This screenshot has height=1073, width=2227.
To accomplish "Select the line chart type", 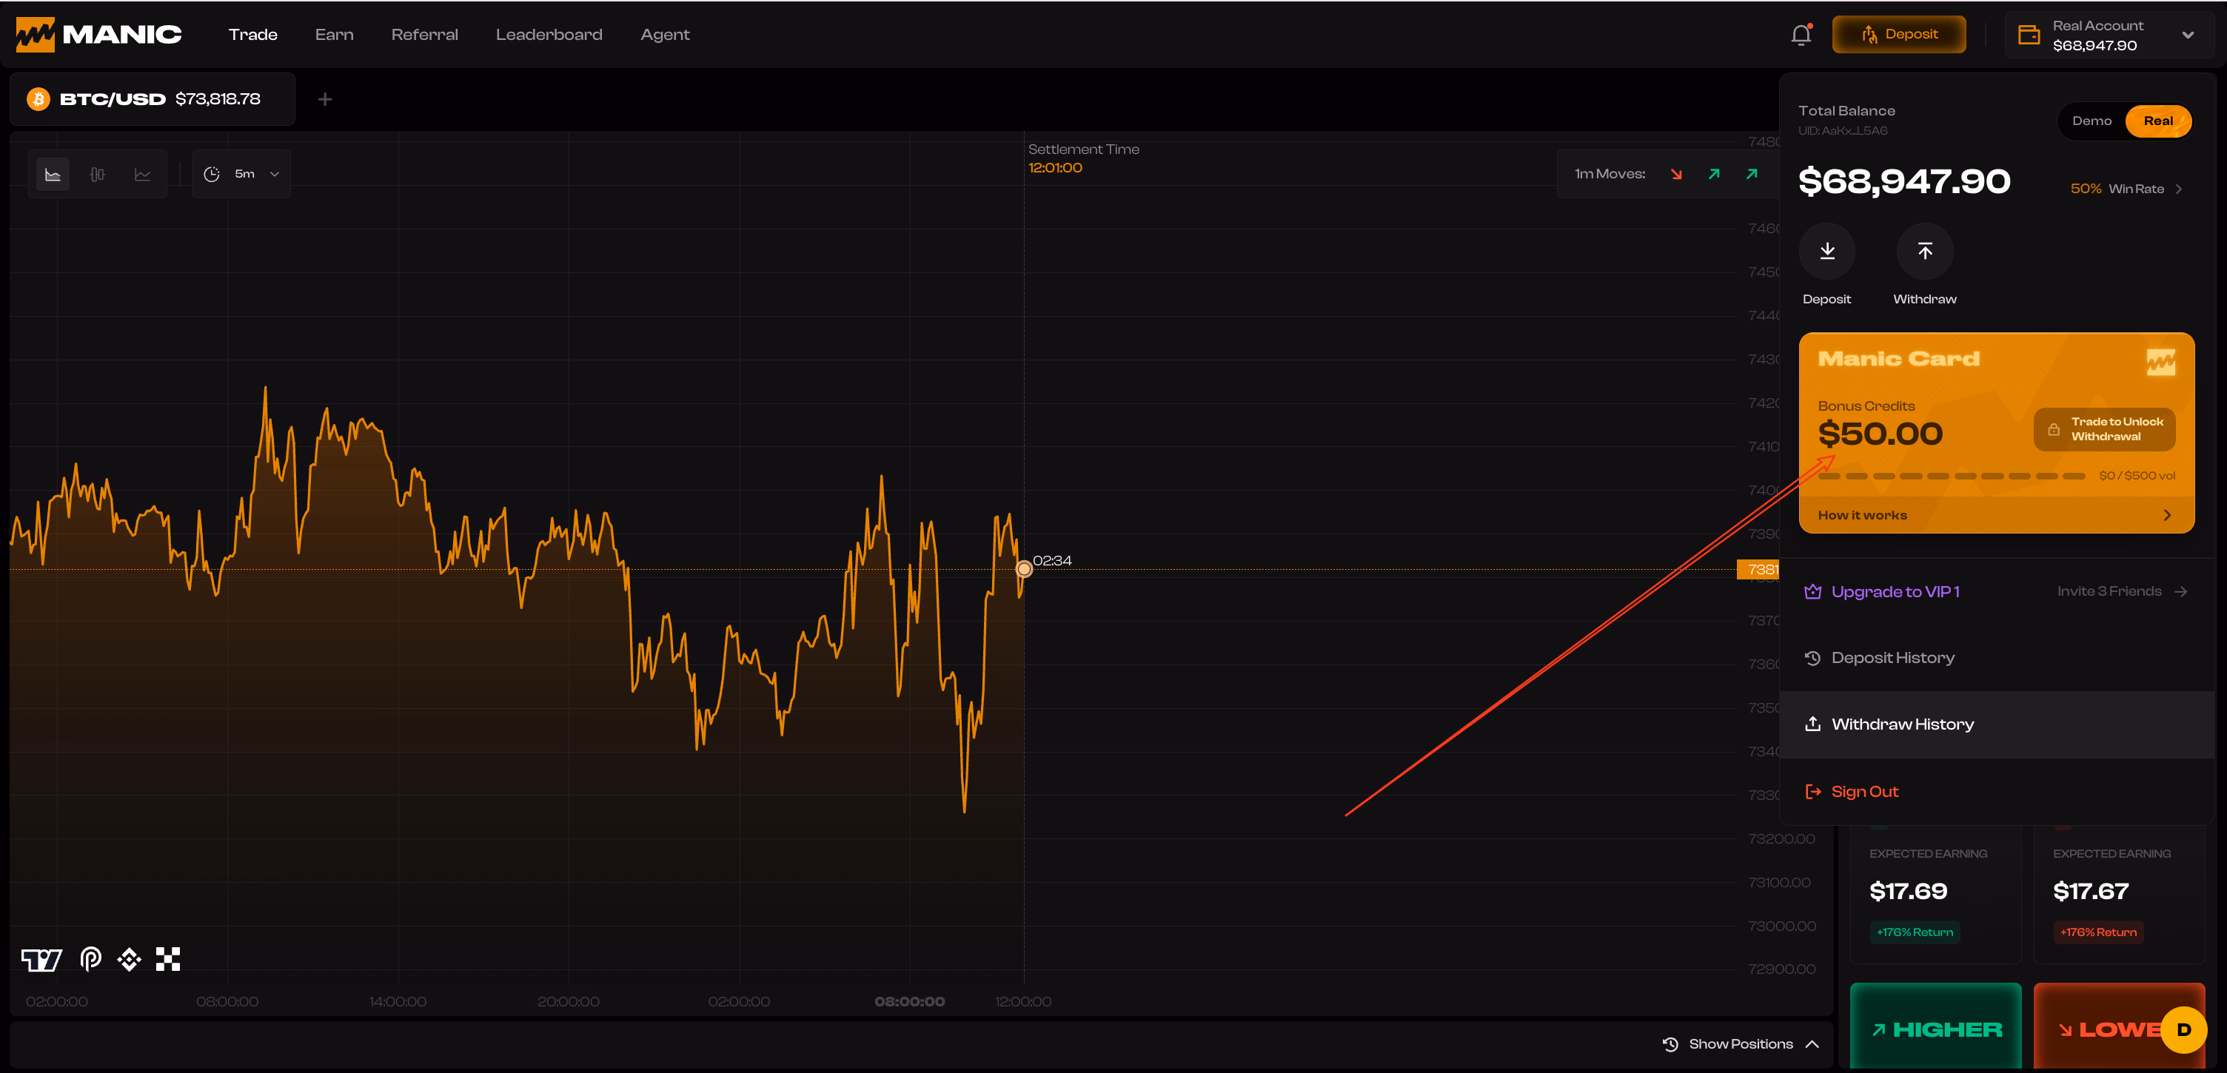I will (143, 174).
